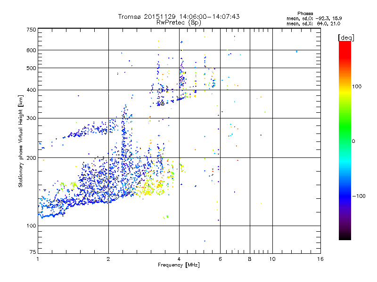Click the x-axis '10' tick label
Viewport: 377px width, 282px height.
pyautogui.click(x=272, y=259)
